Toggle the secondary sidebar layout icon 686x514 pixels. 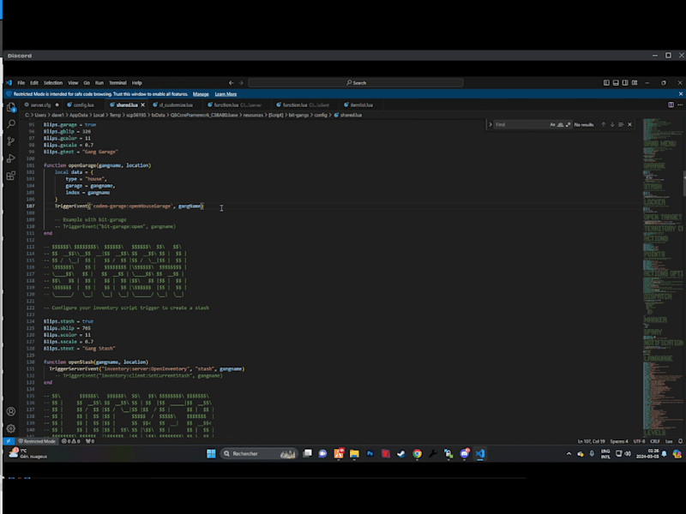[625, 82]
